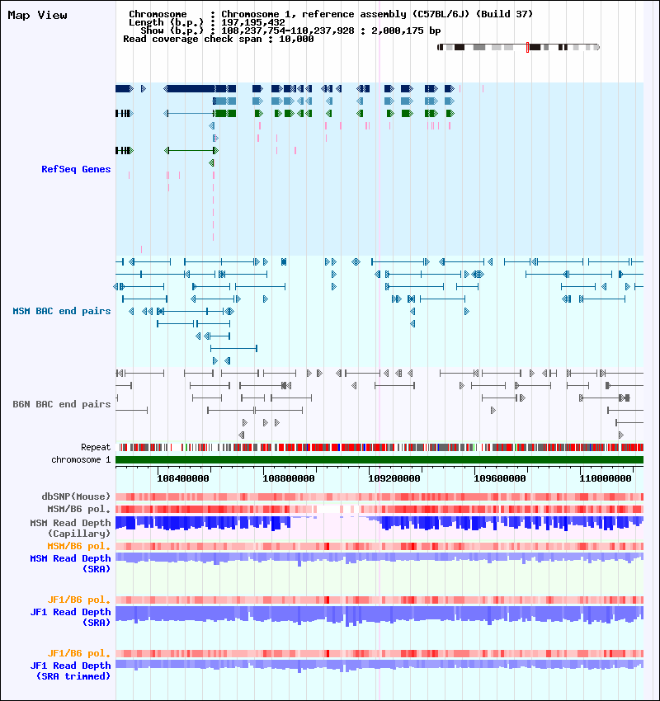Click the ruler position 109200000
The image size is (660, 701).
pos(394,478)
